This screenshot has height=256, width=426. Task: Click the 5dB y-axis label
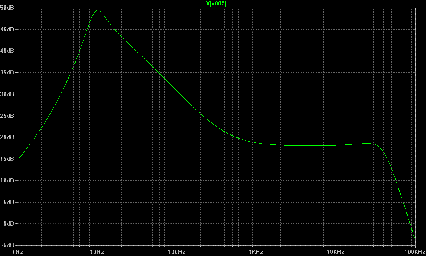click(x=9, y=202)
